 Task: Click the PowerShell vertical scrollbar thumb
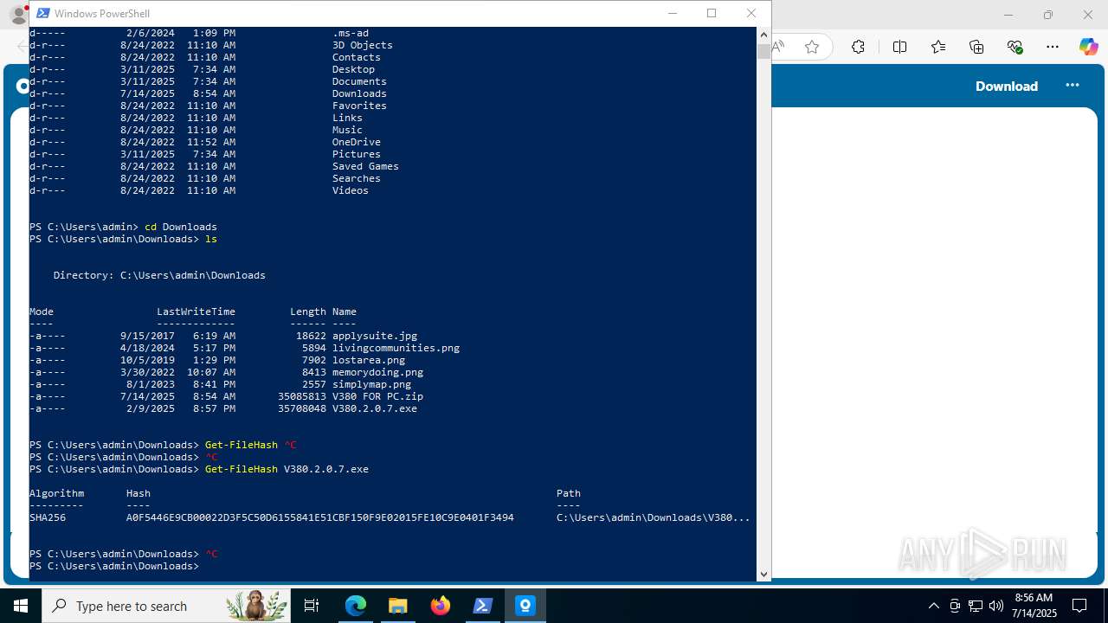(763, 51)
